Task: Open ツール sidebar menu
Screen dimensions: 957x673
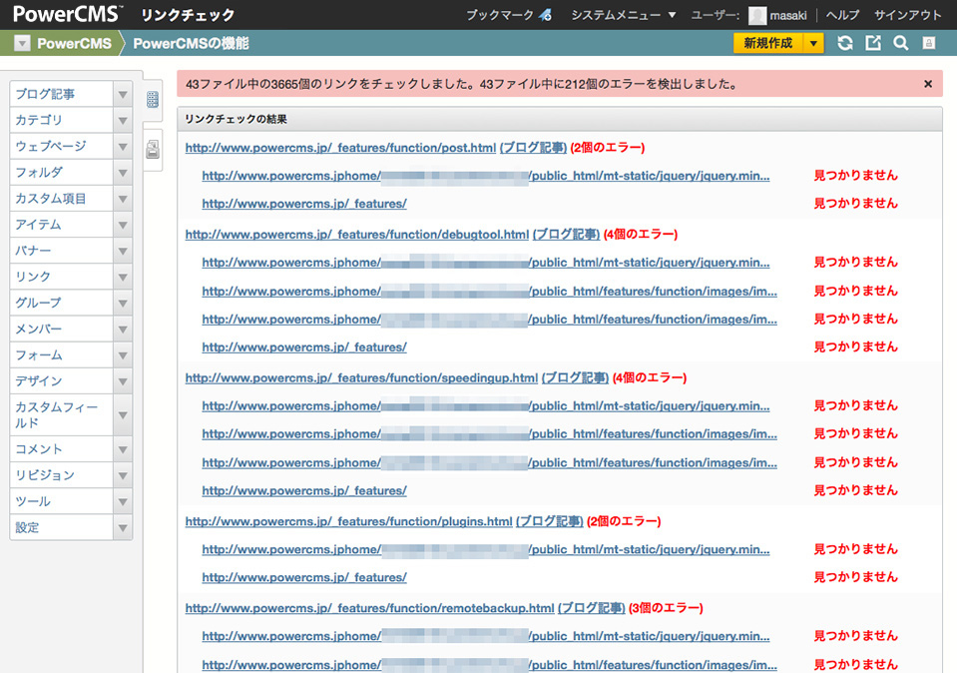Action: pos(62,502)
